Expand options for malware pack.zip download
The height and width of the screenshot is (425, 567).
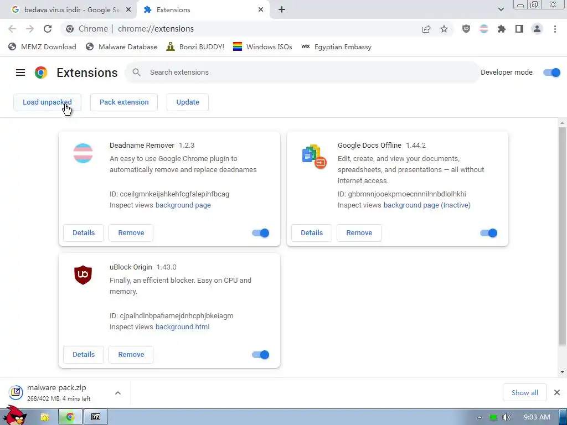[118, 393]
